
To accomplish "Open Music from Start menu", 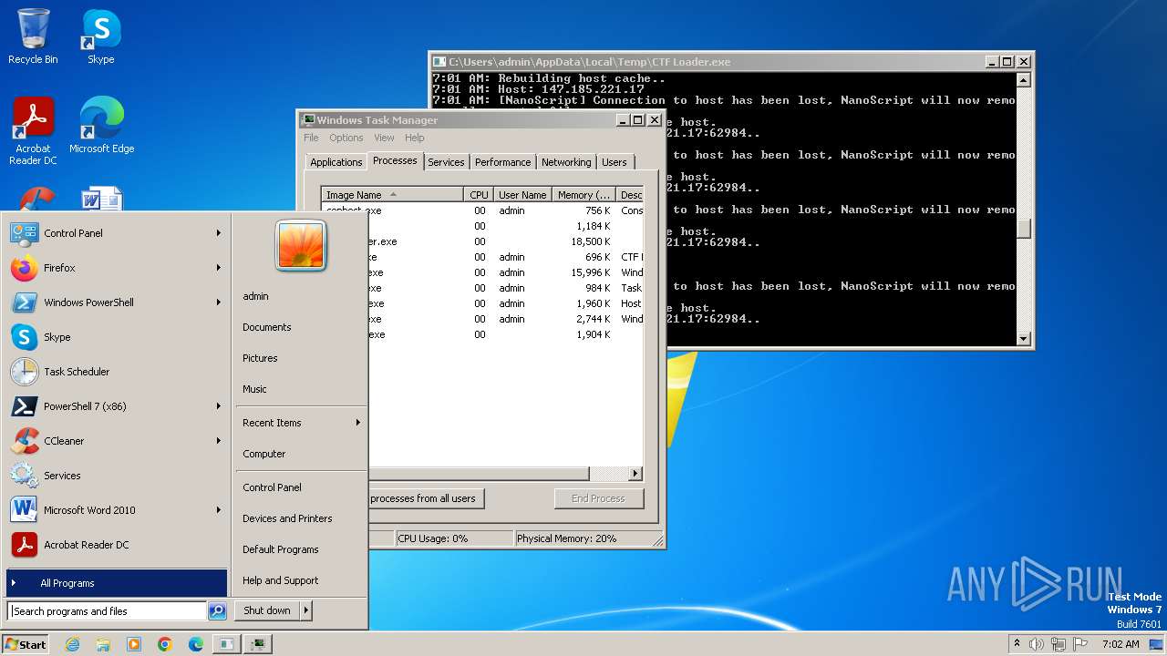I will pyautogui.click(x=301, y=389).
